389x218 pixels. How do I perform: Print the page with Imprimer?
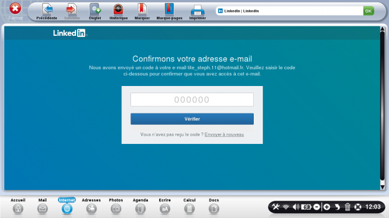(x=197, y=11)
